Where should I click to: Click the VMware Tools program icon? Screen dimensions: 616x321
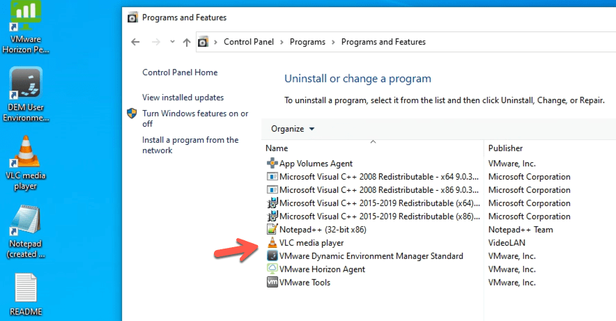pos(272,283)
